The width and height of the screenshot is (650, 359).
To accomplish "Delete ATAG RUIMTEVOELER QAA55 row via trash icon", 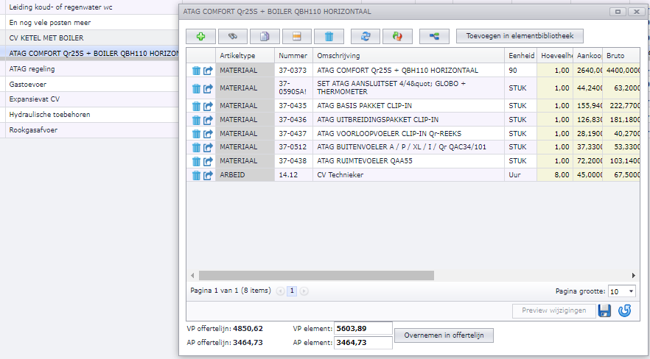I will click(x=197, y=161).
